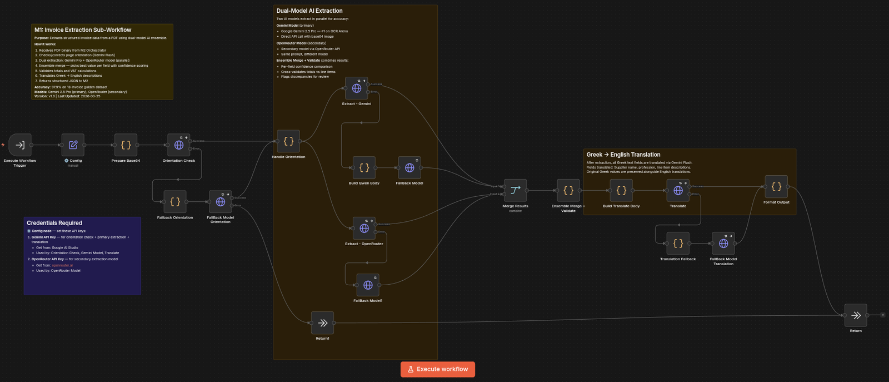Select the Translation Fallback node
The image size is (889, 382).
coord(678,244)
